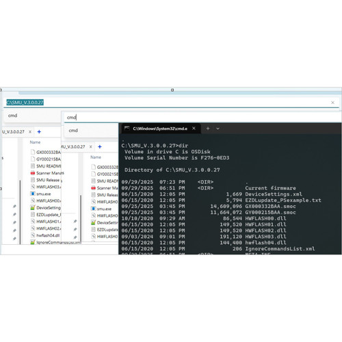Click the hwflash04.dll file icon

coord(33,235)
